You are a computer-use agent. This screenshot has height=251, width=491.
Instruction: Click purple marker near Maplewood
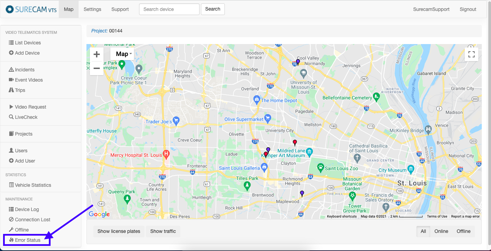[x=302, y=194]
